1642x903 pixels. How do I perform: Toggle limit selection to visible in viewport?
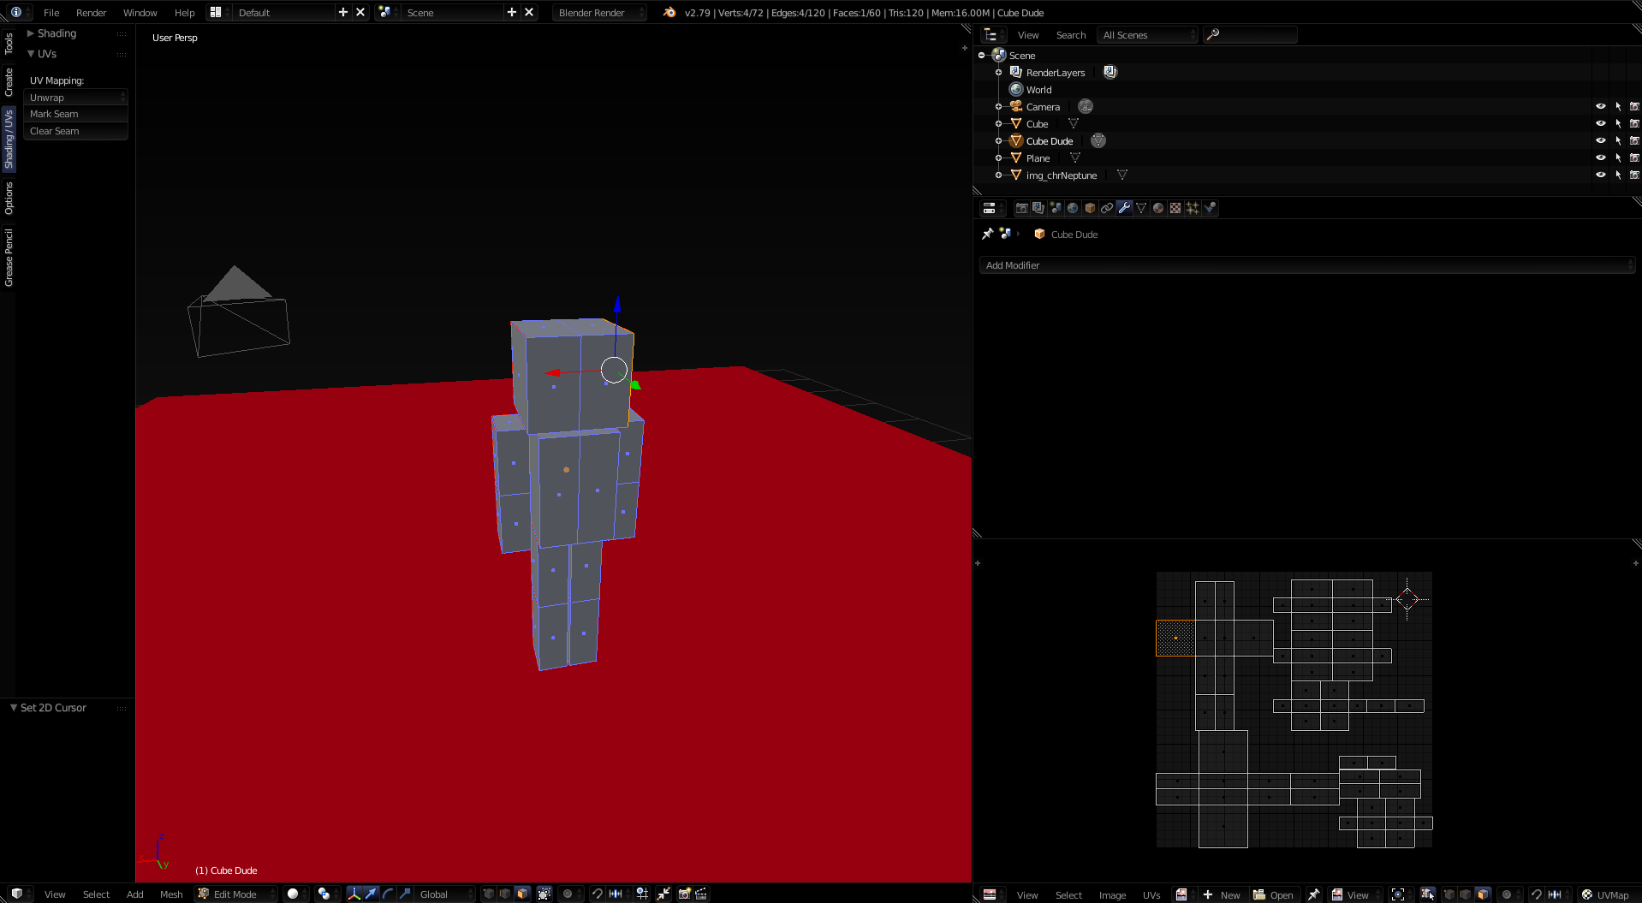(544, 894)
